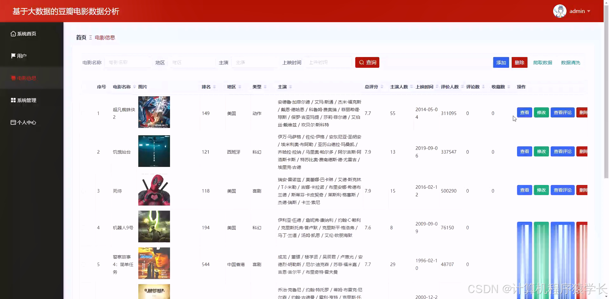Sort by 排名 using its column caret
The image size is (609, 299).
click(215, 86)
